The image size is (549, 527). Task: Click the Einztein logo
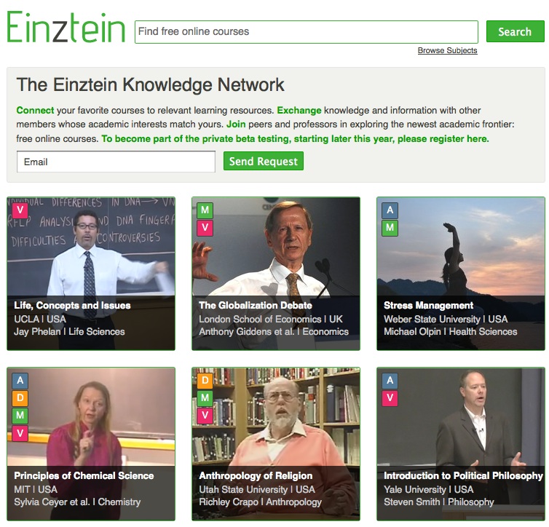tap(66, 27)
